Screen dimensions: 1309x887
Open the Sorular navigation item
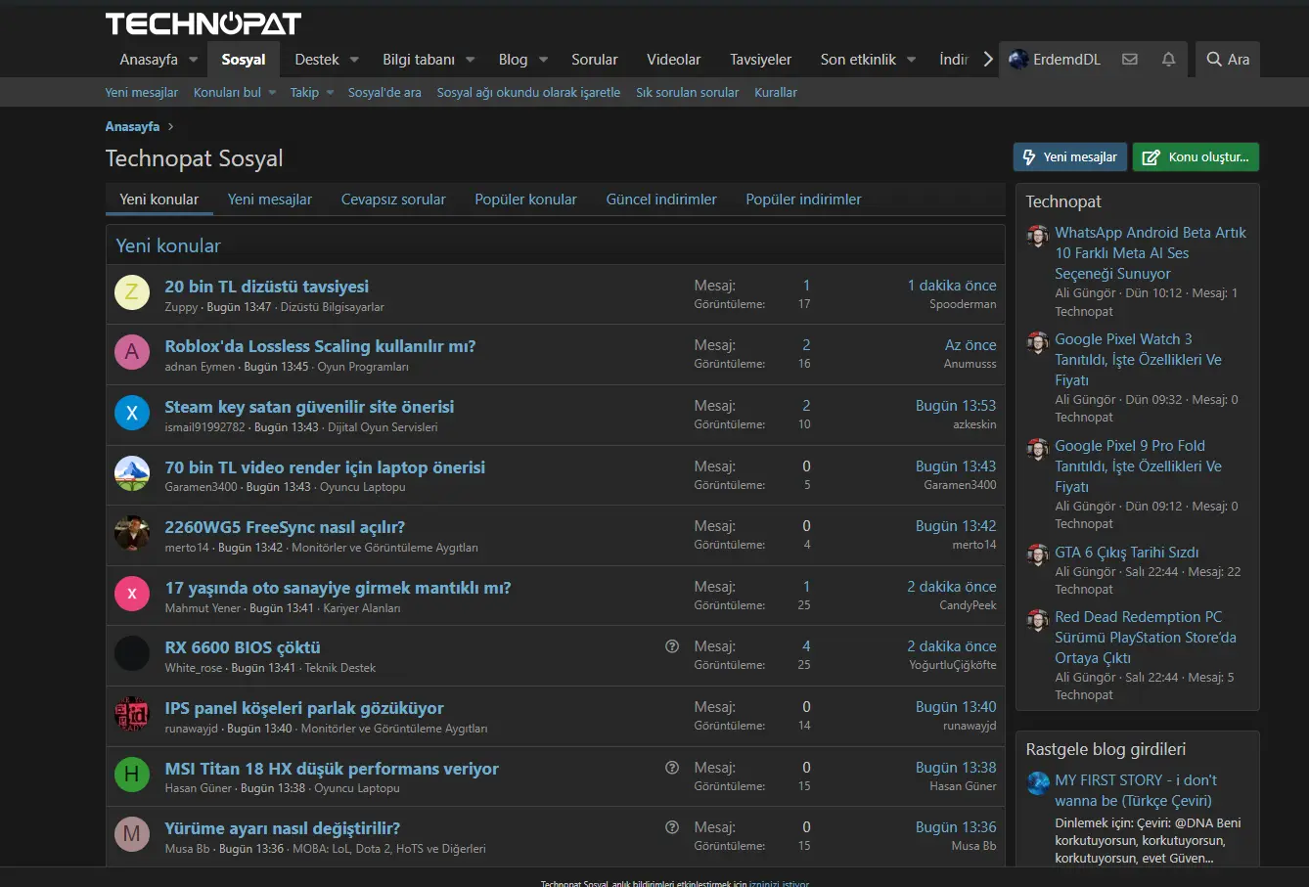[x=595, y=60]
